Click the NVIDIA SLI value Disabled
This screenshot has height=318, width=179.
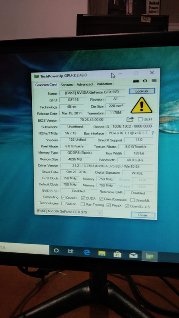78,191
